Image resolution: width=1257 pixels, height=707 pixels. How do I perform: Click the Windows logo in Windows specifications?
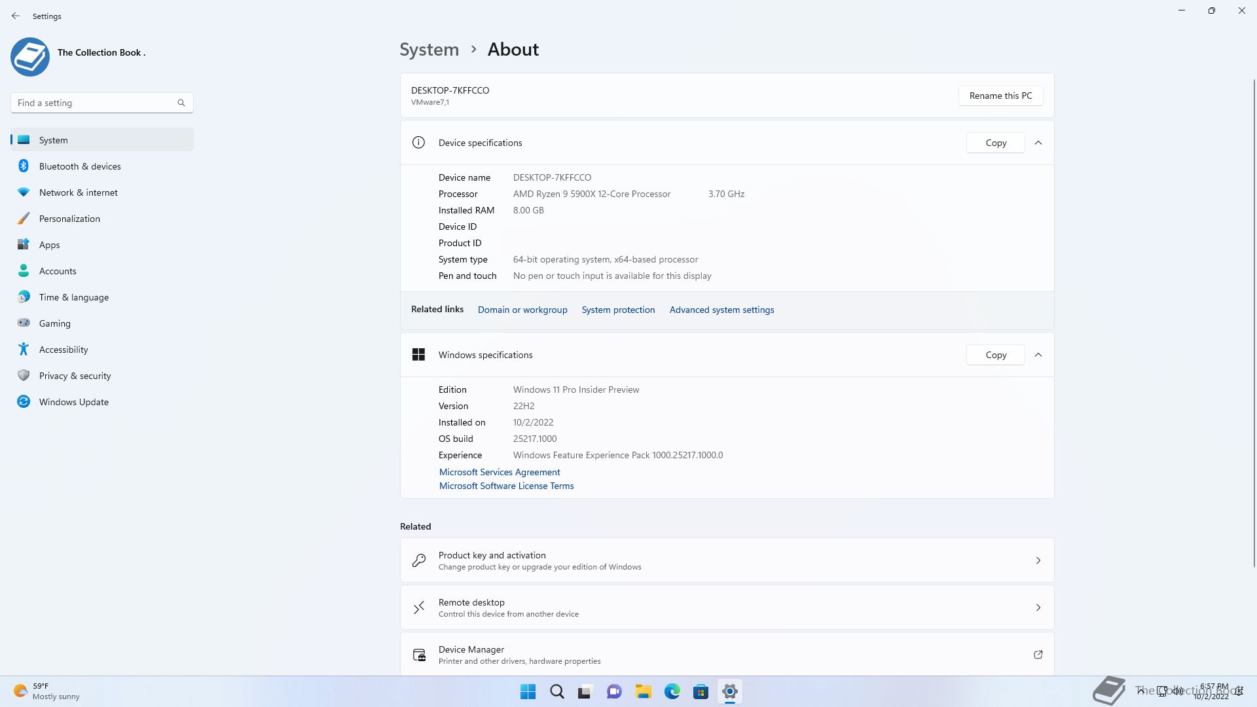[x=418, y=355]
